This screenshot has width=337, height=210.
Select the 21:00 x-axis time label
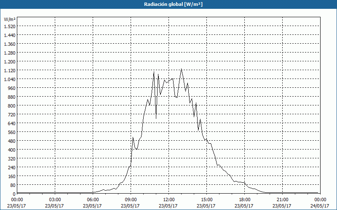282,200
